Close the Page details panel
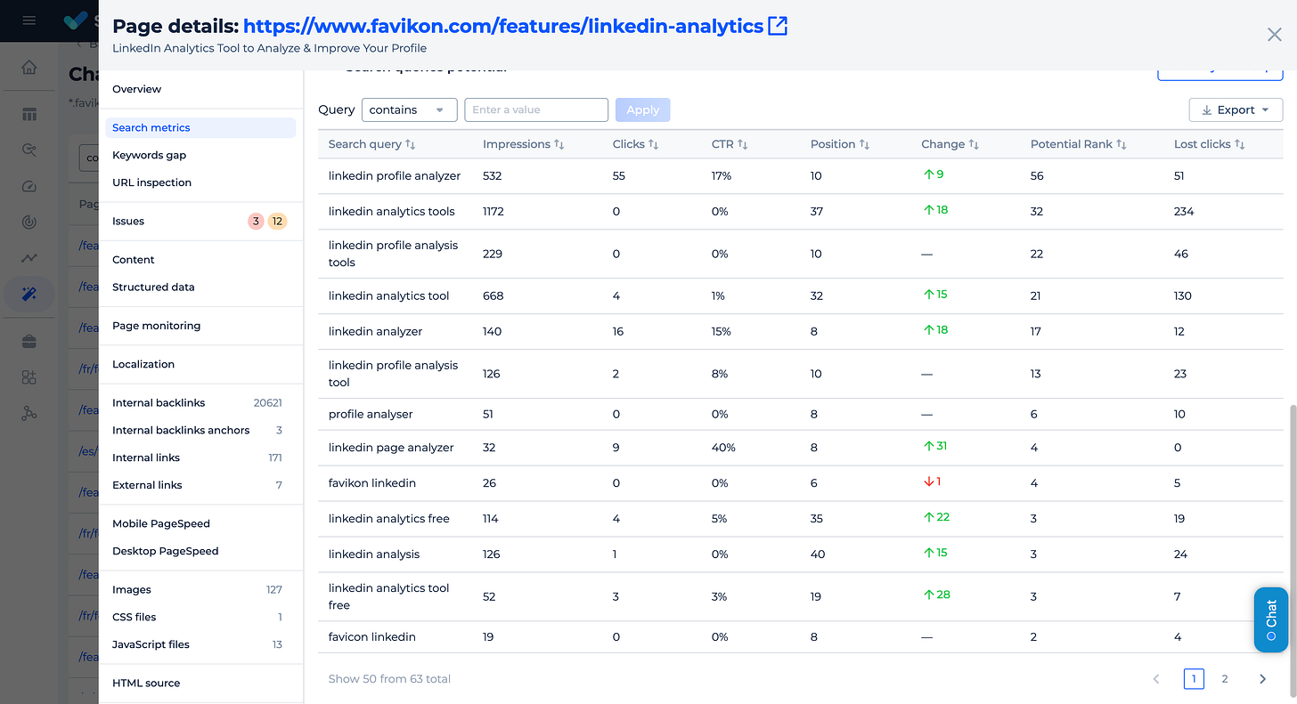 click(1275, 35)
